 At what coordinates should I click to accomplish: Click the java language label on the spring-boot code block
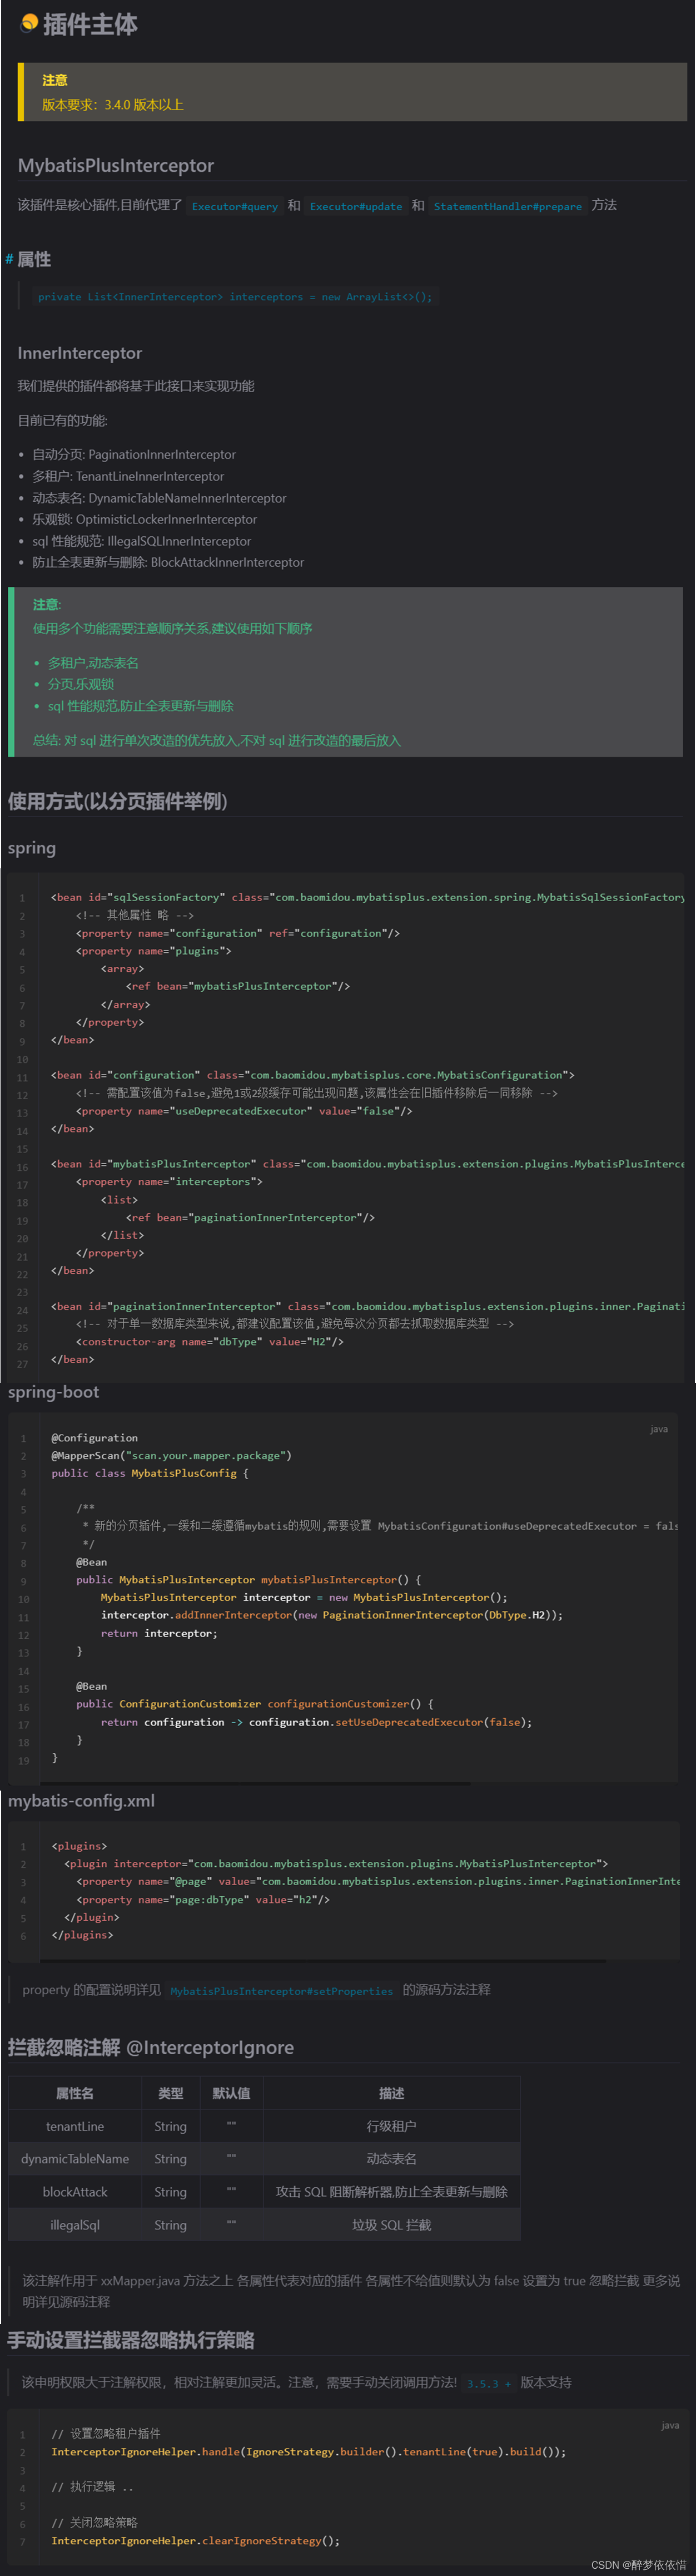(659, 1429)
